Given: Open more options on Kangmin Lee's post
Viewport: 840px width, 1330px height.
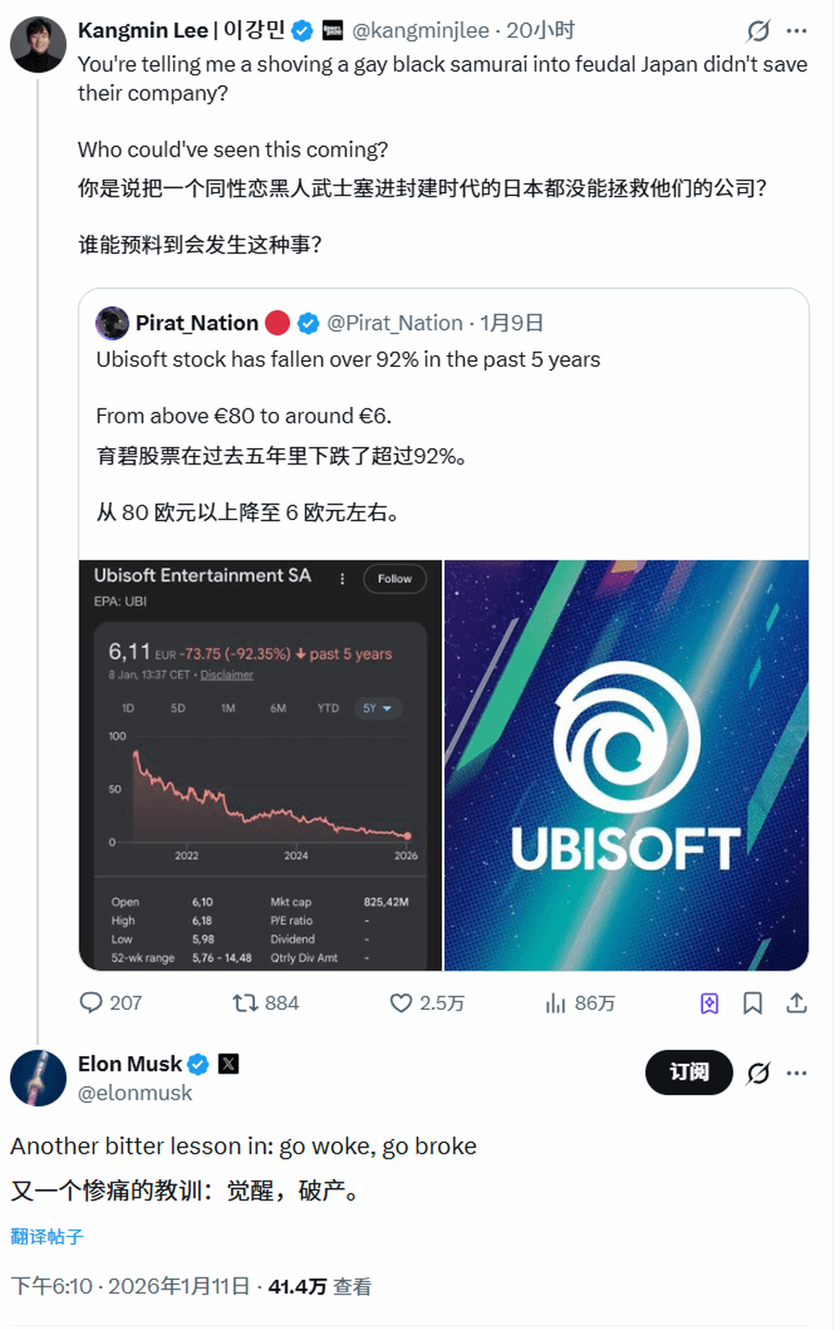Looking at the screenshot, I should [x=797, y=31].
